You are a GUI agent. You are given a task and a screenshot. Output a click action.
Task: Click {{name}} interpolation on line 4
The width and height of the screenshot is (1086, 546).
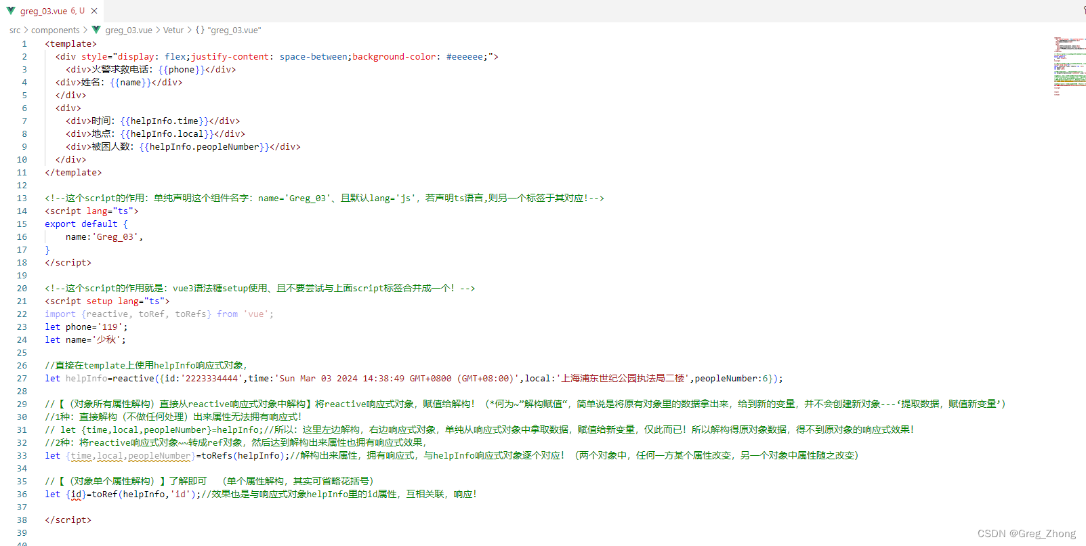[x=131, y=83]
